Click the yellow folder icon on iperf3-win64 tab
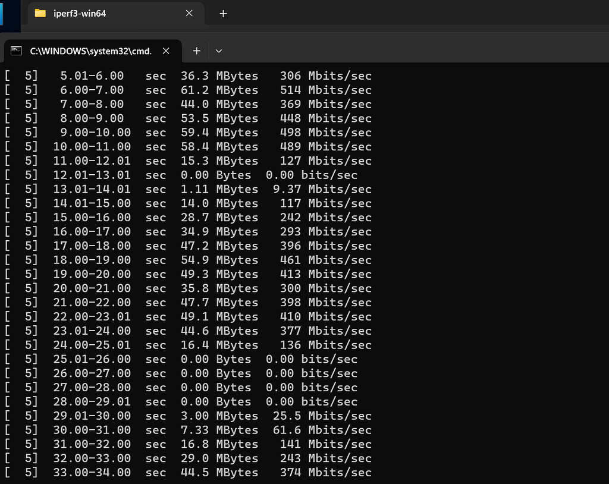This screenshot has height=484, width=609. pos(39,13)
